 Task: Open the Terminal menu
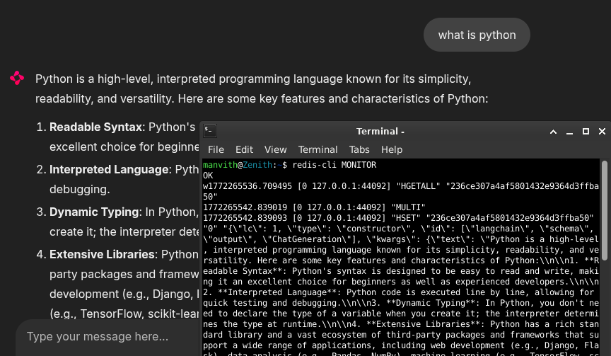coord(318,150)
